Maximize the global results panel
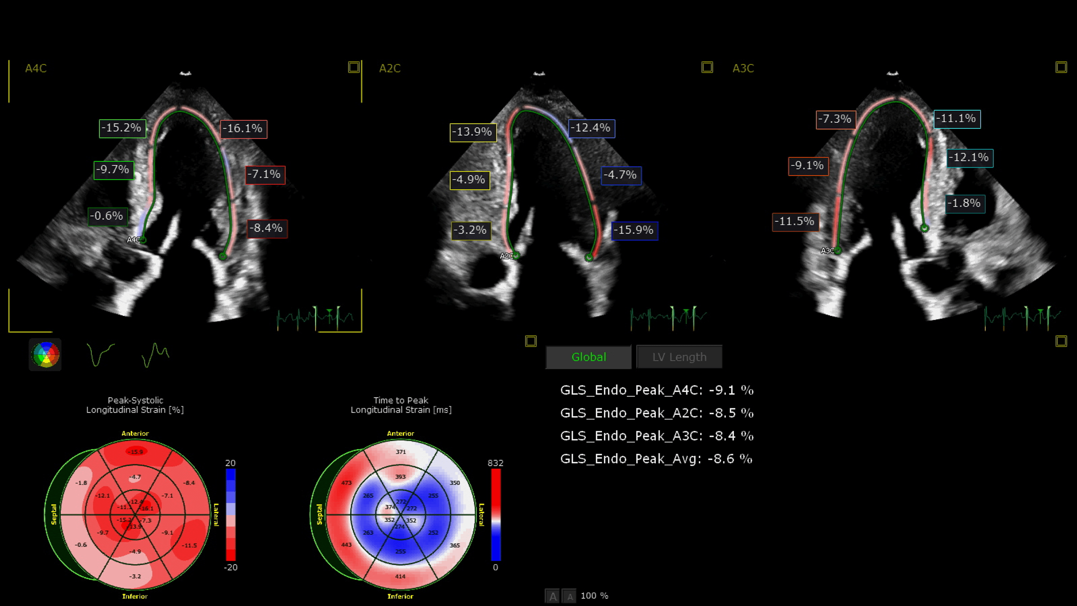 tap(1061, 341)
